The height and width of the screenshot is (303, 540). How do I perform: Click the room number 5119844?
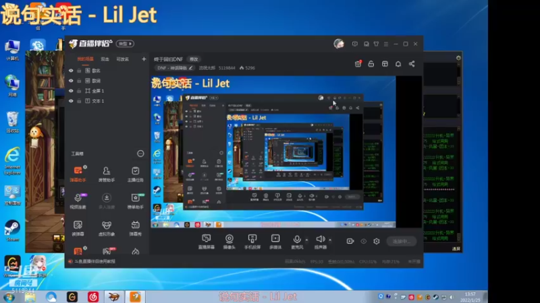227,68
